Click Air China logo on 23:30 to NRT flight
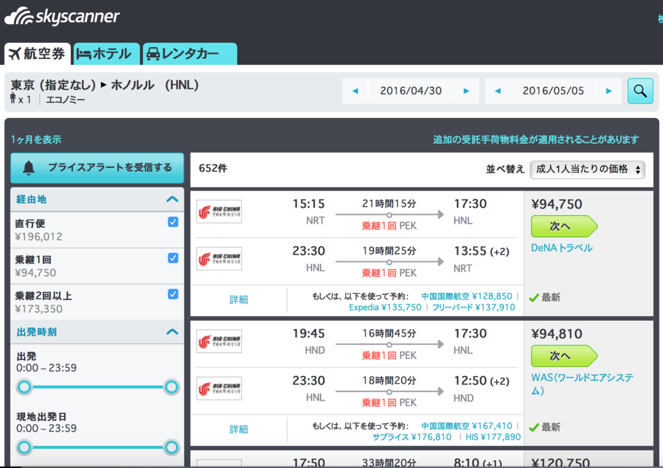The height and width of the screenshot is (468, 663). click(x=219, y=259)
